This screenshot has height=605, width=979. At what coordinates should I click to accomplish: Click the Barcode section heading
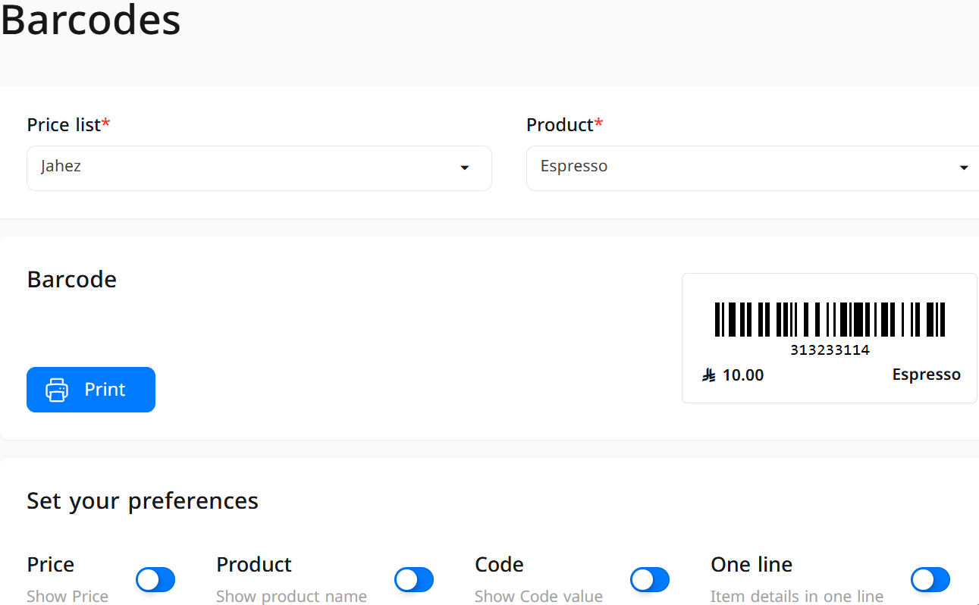72,280
